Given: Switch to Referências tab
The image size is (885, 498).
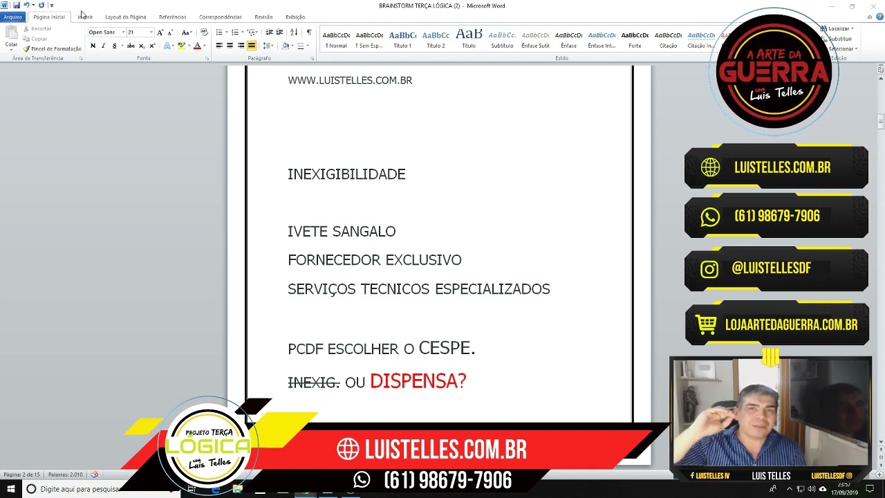Looking at the screenshot, I should tap(172, 17).
